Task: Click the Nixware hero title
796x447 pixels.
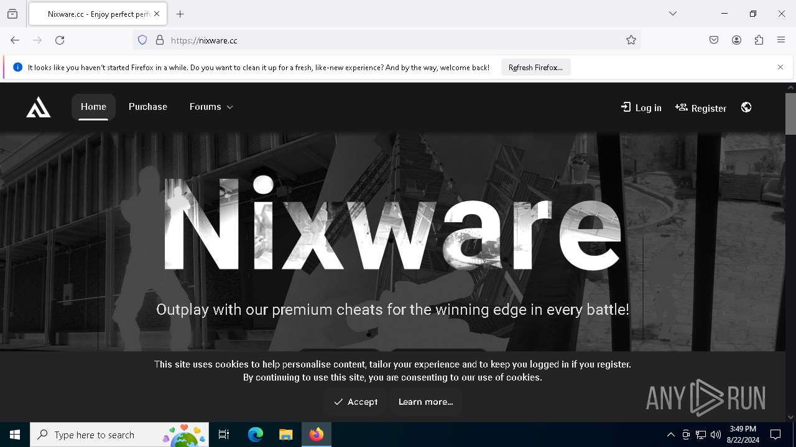Action: tap(392, 223)
